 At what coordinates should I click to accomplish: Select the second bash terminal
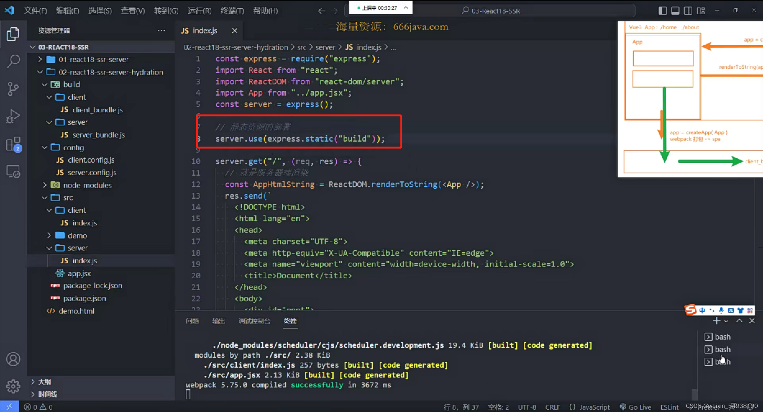click(718, 350)
